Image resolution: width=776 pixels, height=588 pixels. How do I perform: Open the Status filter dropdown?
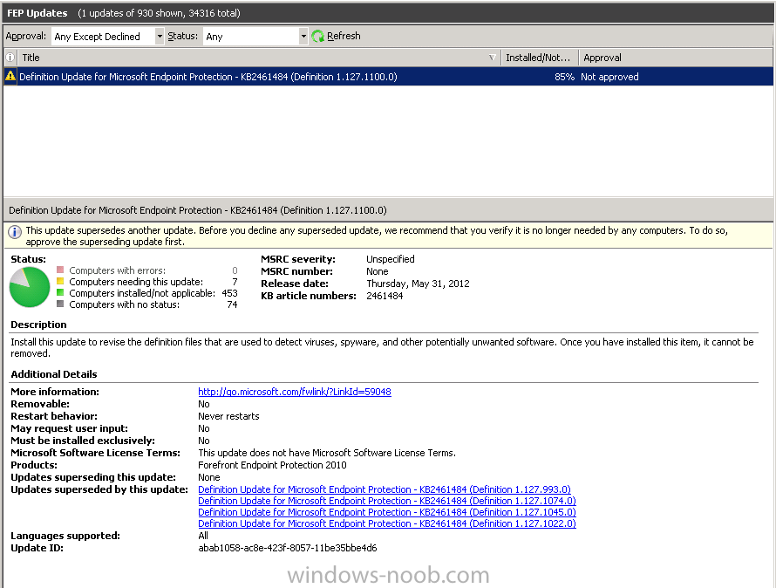303,36
